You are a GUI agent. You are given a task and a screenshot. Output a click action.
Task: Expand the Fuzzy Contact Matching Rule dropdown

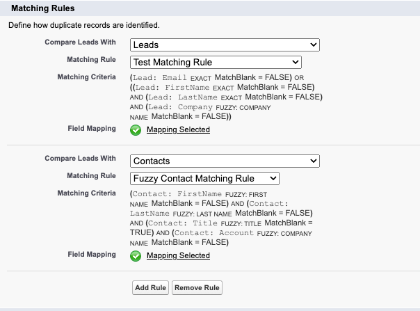tap(204, 178)
